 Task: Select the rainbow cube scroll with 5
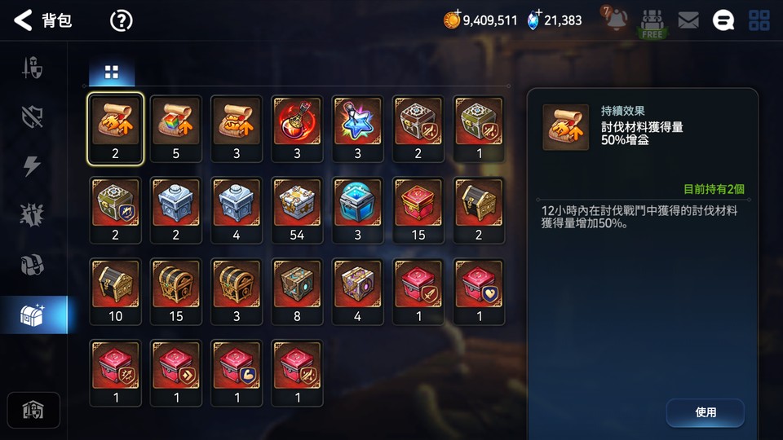pyautogui.click(x=176, y=129)
